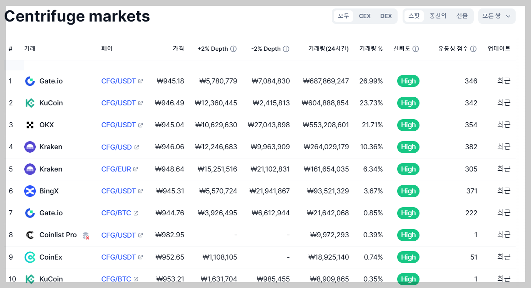Viewport: 531px width, 288px height.
Task: Open the CFG/BTC pair link for Gate.io
Action: tap(116, 213)
